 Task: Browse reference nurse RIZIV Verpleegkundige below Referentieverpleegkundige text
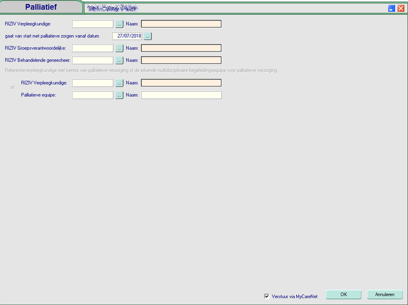point(119,83)
